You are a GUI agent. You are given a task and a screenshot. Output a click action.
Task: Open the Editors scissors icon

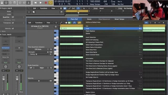29,3
